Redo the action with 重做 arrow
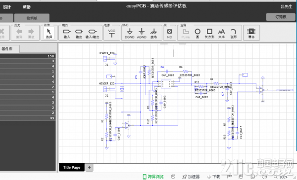This screenshot has height=180, width=297. (31, 34)
